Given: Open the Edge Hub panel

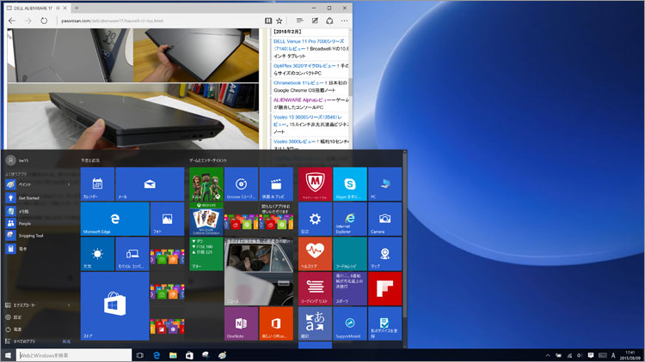Looking at the screenshot, I should point(300,21).
